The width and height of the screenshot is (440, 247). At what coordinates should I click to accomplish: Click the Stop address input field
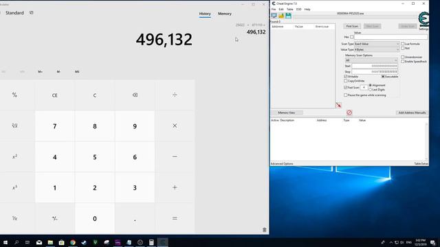point(375,71)
